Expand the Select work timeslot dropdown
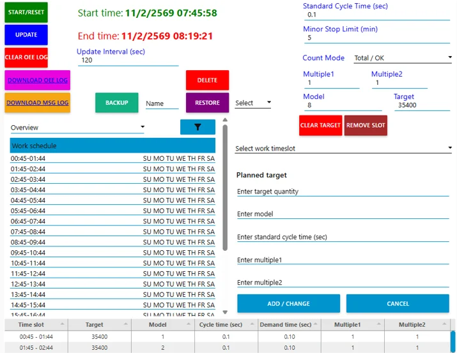457x353 pixels. tap(343, 149)
